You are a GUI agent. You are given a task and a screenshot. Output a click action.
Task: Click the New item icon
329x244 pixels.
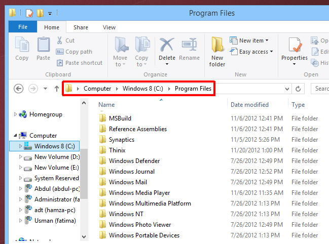[233, 40]
